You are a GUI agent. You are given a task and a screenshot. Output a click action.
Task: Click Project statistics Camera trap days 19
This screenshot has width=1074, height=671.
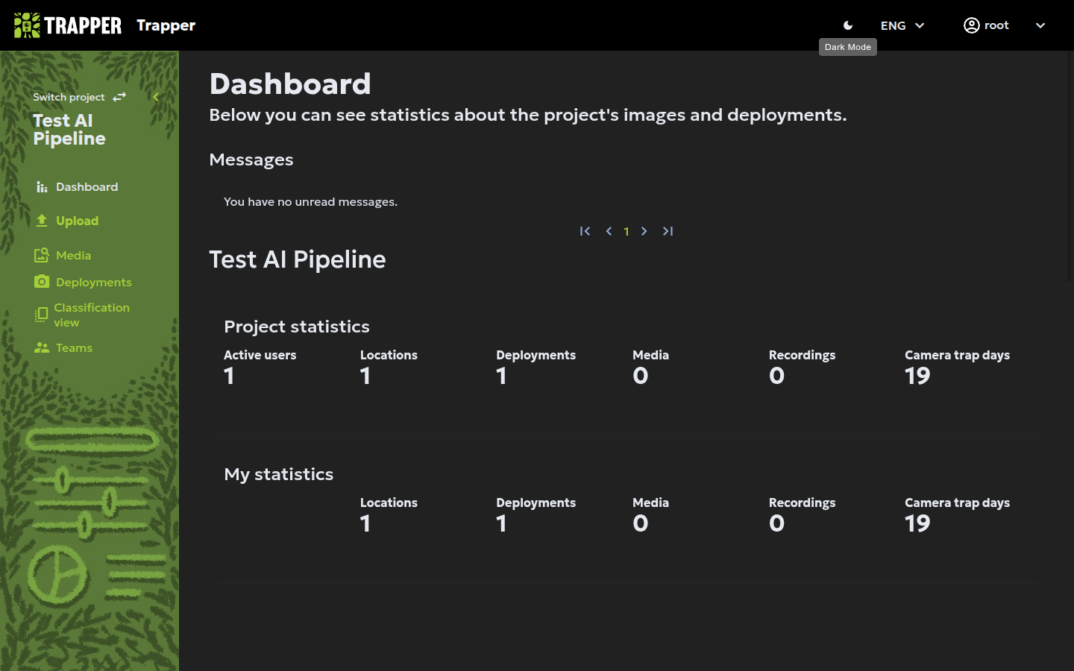[917, 376]
